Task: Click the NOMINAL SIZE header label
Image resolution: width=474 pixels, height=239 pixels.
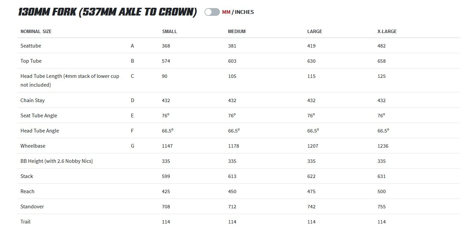Action: [36, 31]
